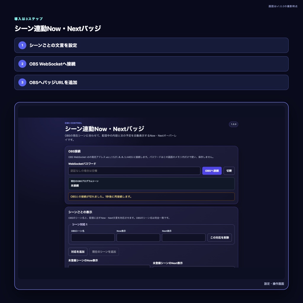303x303 pixels.
Task: Click the 現在のOBSプログラムシーン status box
Action: 151,183
